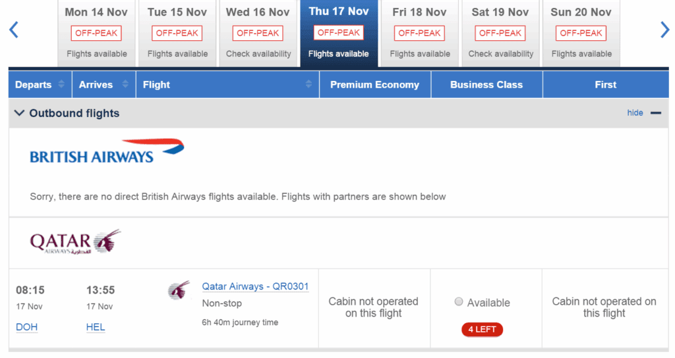The width and height of the screenshot is (675, 358).
Task: Click the British Airways logo
Action: (x=107, y=151)
